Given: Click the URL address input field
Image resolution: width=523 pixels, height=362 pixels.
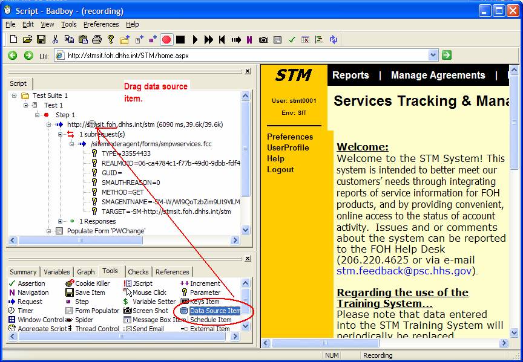Looking at the screenshot, I should pos(242,56).
